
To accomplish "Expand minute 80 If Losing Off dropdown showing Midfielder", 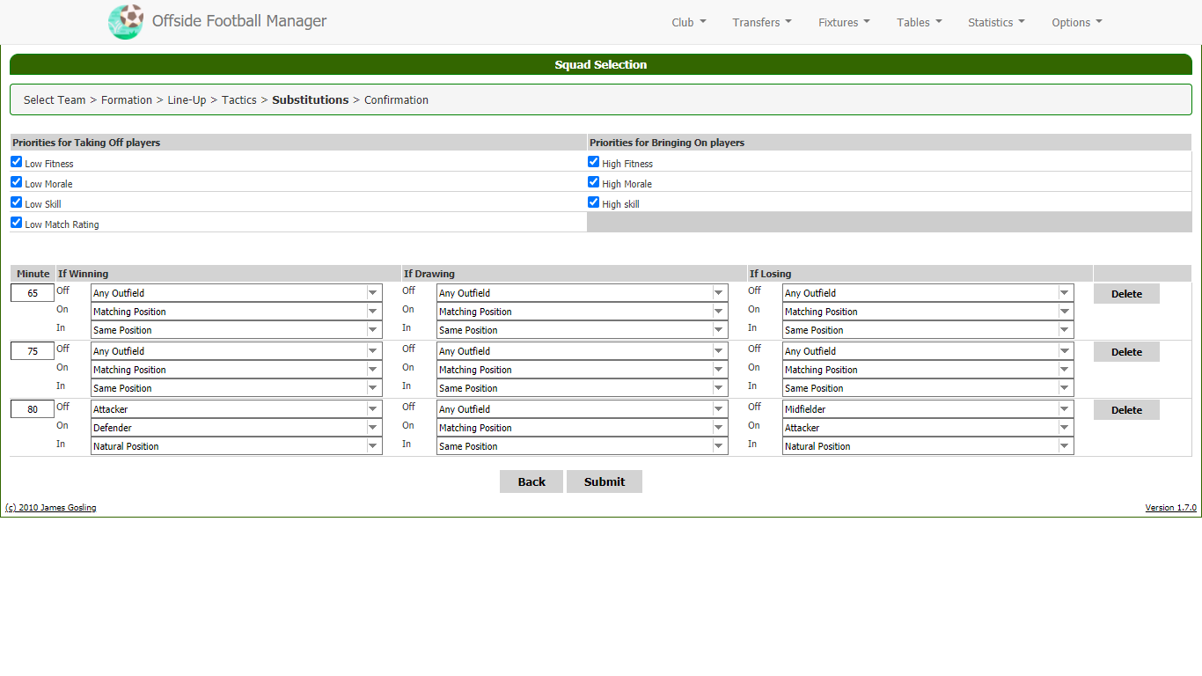I will [927, 409].
